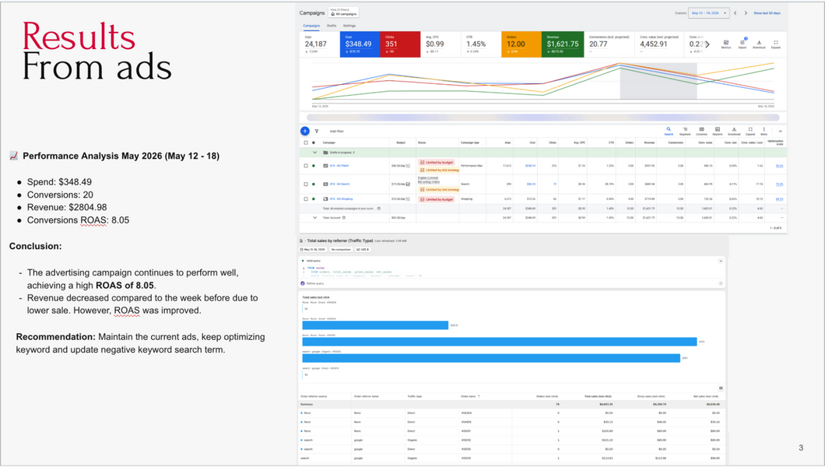
Task: Open the filter funnel icon beside Add filter
Action: (x=317, y=132)
